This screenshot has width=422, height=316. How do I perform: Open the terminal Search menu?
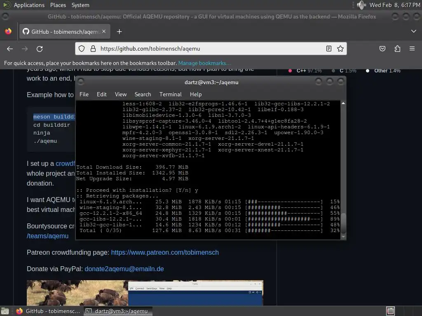tap(143, 94)
